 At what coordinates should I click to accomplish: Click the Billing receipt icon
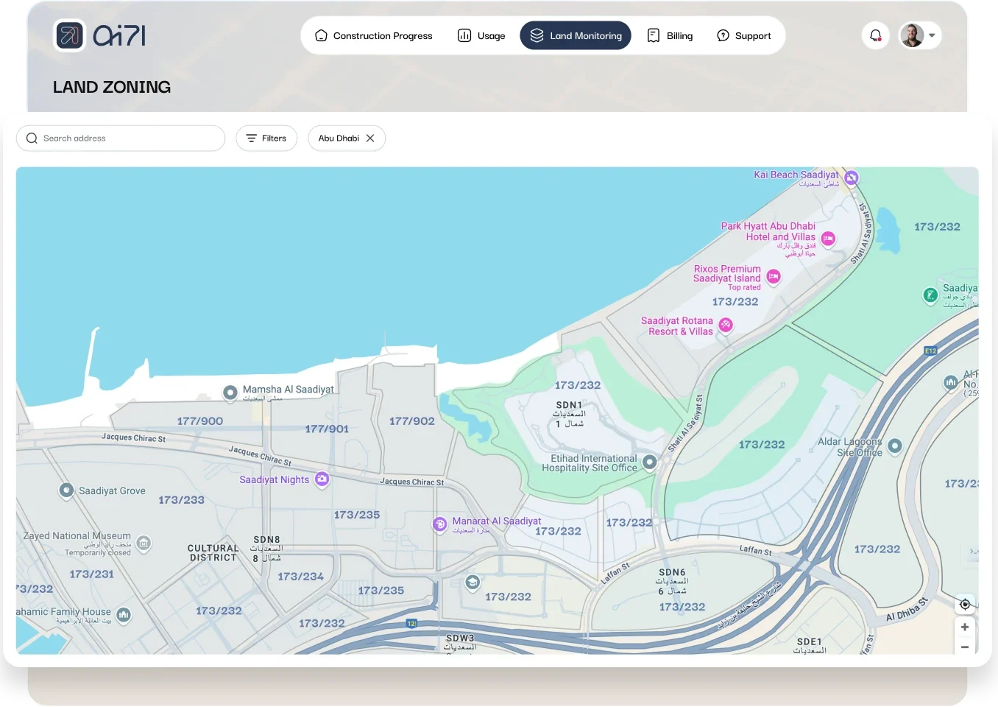coord(654,35)
